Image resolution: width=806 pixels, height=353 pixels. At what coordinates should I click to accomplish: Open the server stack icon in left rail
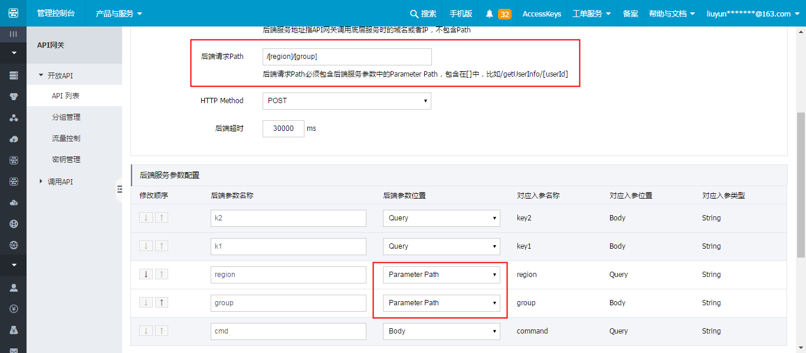coord(13,75)
